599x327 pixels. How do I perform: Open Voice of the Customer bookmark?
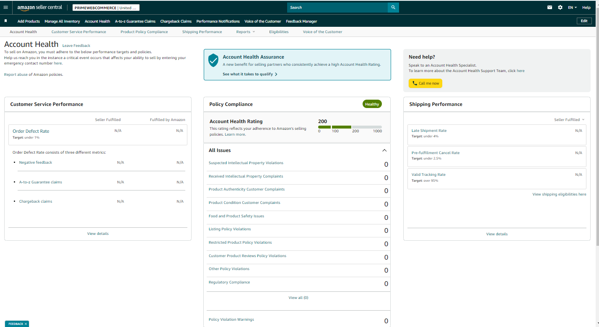(263, 21)
